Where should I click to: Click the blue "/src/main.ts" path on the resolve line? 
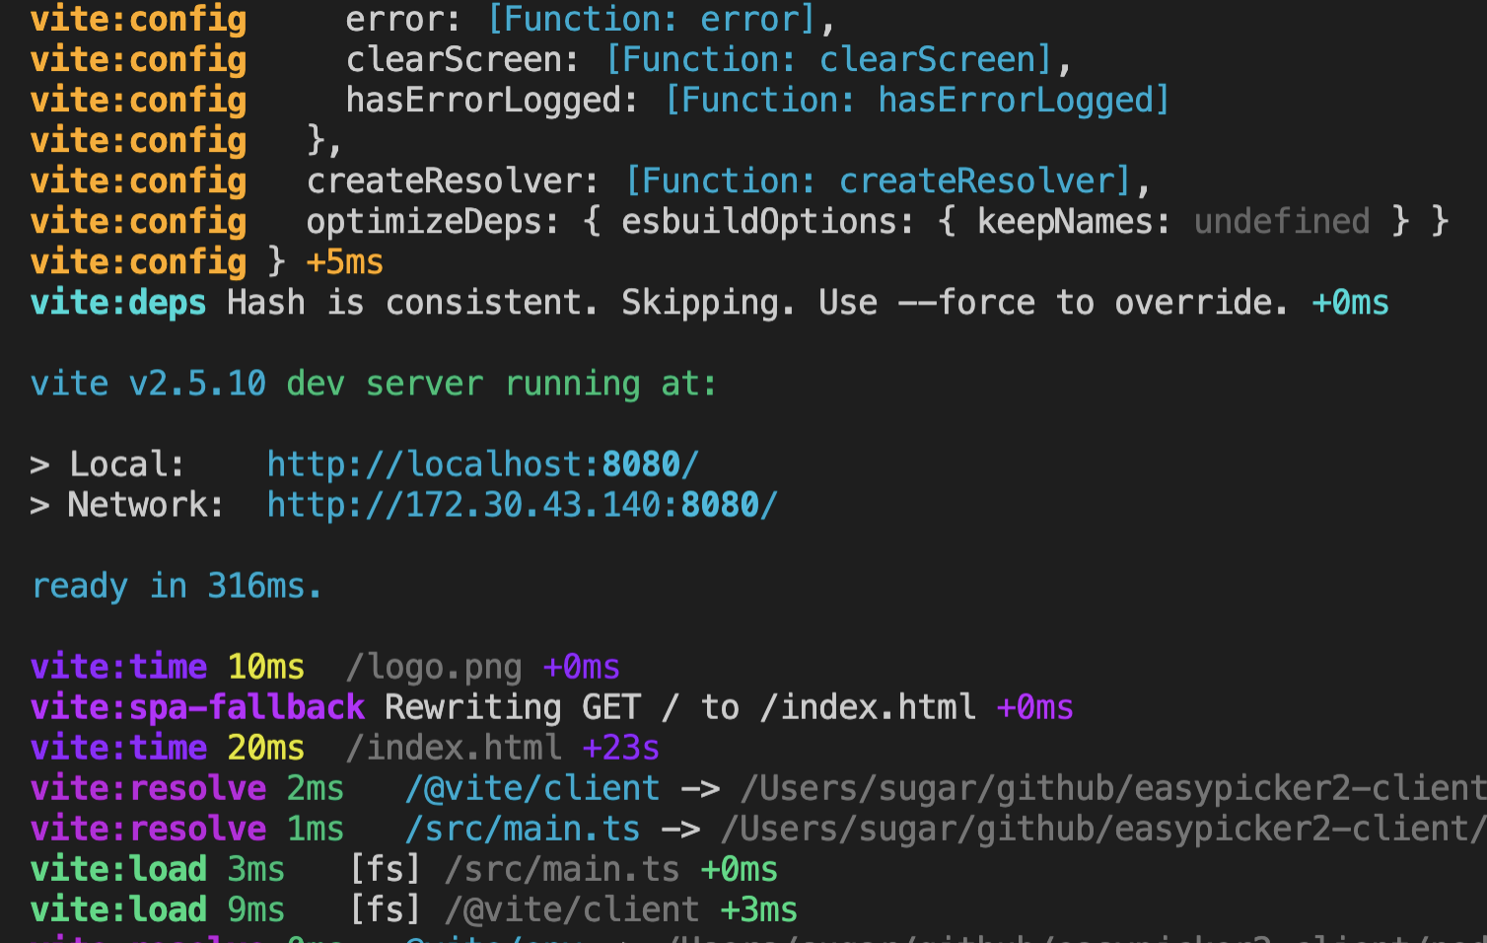(x=523, y=829)
